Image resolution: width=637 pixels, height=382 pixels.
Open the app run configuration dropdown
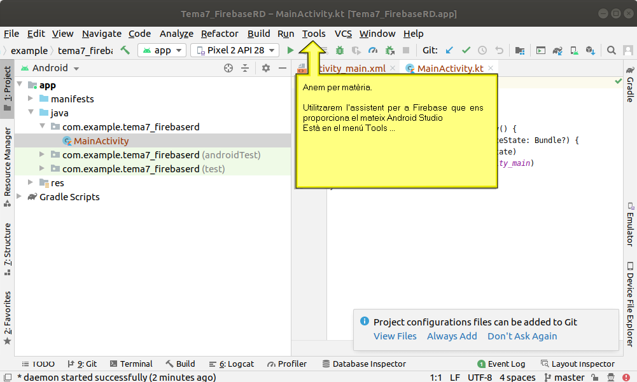(162, 50)
